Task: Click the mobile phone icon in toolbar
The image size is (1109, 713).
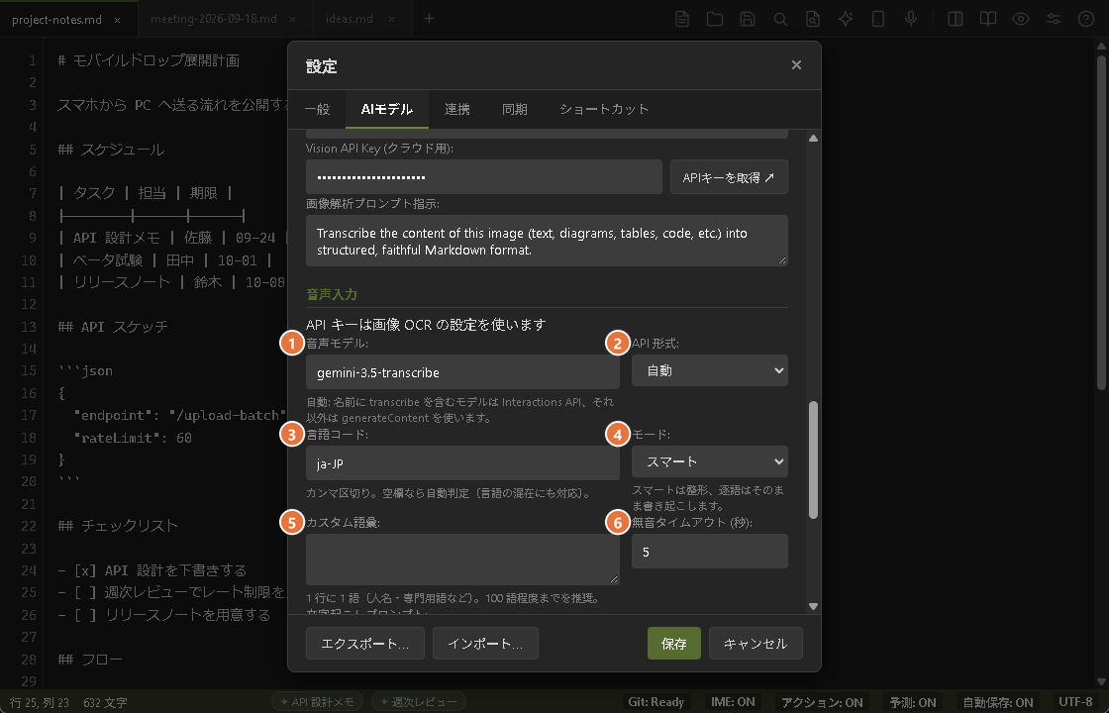Action: [878, 19]
